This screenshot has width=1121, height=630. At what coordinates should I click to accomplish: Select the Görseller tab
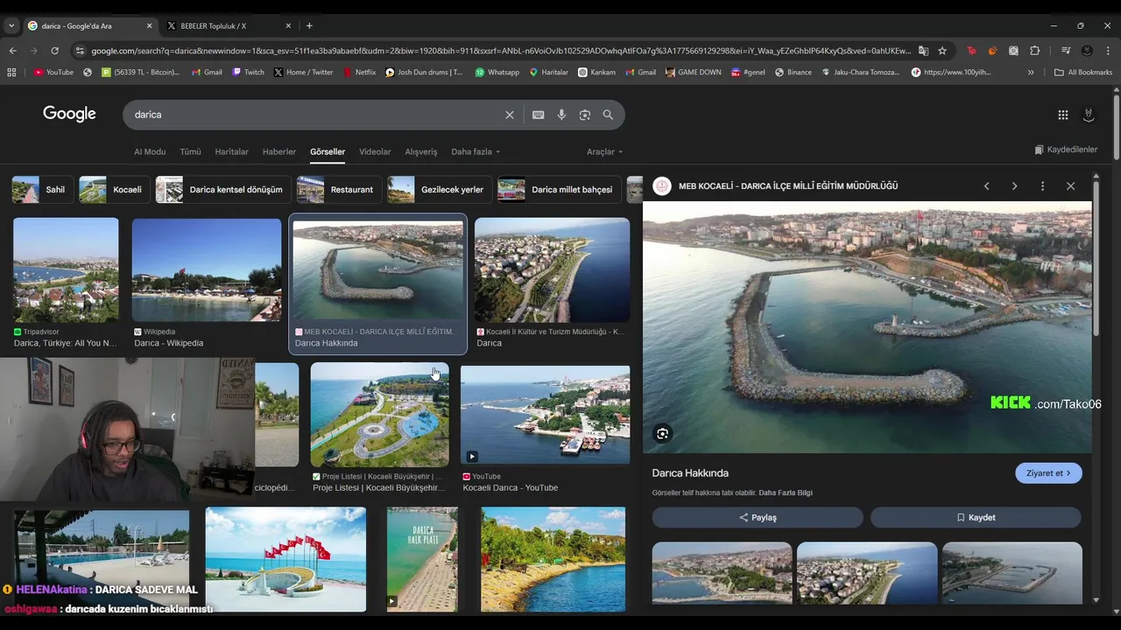pyautogui.click(x=328, y=151)
